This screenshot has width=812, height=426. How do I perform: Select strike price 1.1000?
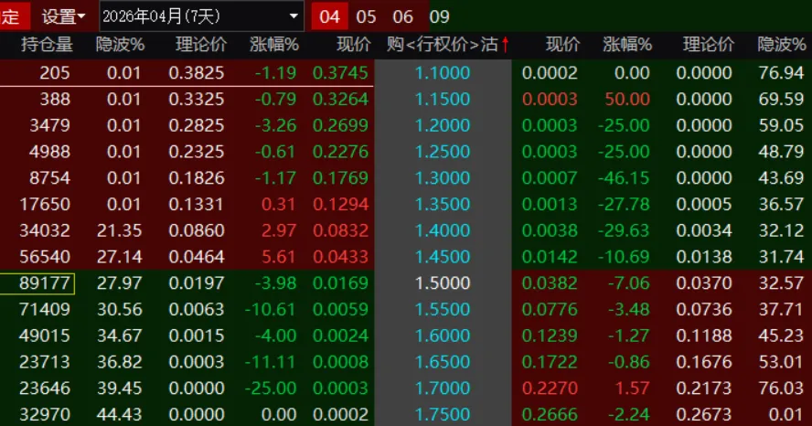click(x=443, y=72)
